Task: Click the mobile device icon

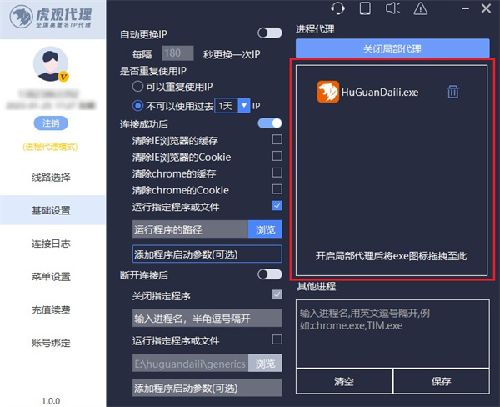Action: tap(364, 8)
